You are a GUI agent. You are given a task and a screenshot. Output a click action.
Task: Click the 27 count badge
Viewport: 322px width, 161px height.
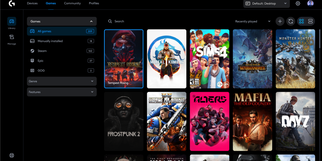coord(91,60)
